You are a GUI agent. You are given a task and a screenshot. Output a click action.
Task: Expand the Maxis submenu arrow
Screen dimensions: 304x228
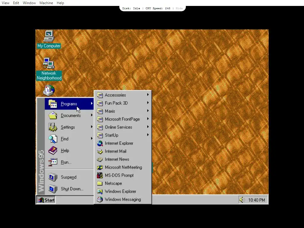click(x=148, y=111)
